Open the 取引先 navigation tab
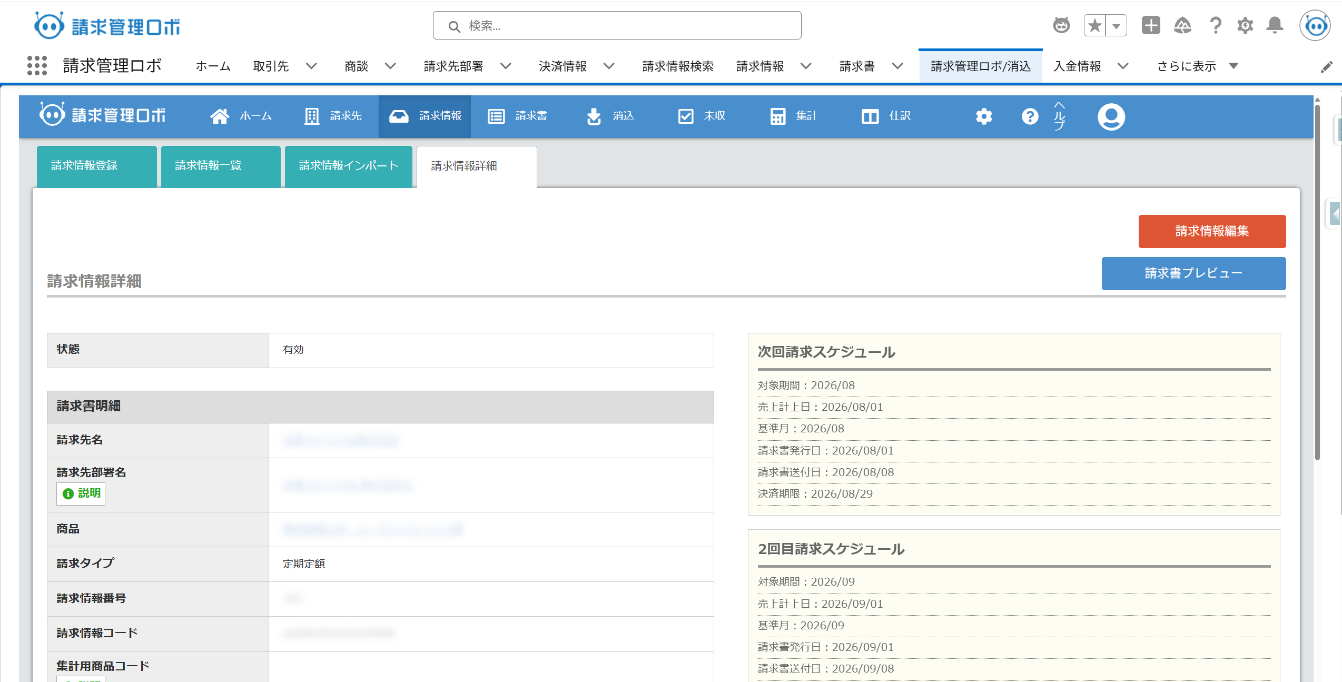1342x682 pixels. point(271,66)
